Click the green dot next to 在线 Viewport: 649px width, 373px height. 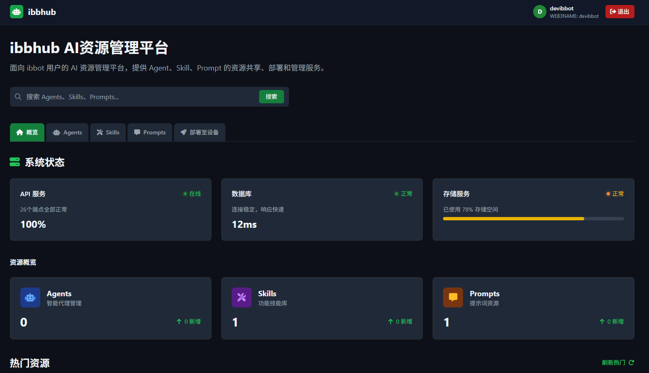coord(185,194)
